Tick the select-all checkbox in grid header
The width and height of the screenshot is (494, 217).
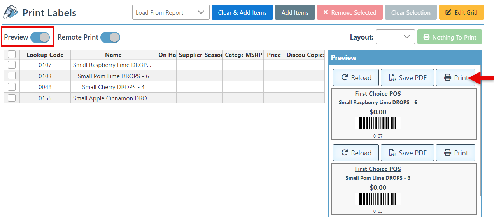(12, 55)
